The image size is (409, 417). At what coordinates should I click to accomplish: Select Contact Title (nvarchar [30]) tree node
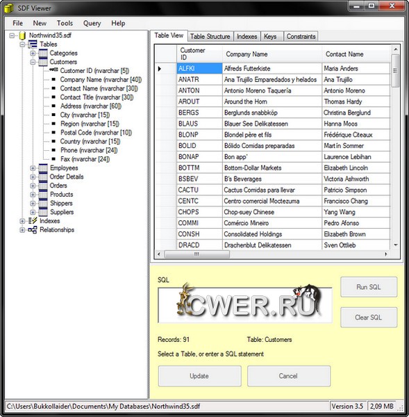tap(97, 97)
